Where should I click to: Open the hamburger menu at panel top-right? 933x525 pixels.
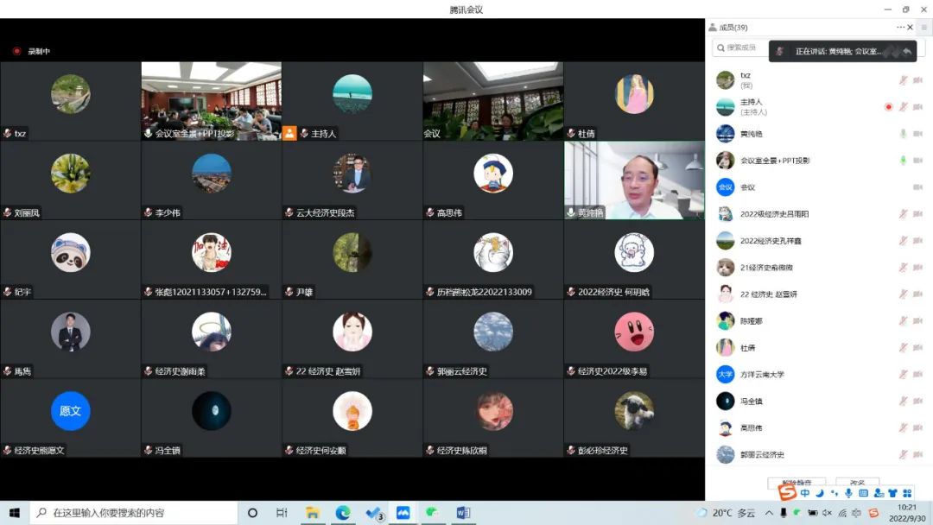pyautogui.click(x=923, y=28)
